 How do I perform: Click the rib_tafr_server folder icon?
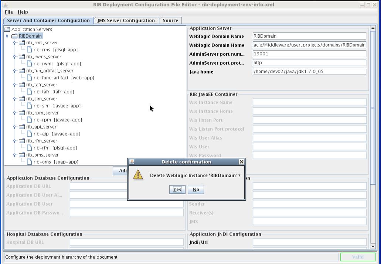coord(22,85)
